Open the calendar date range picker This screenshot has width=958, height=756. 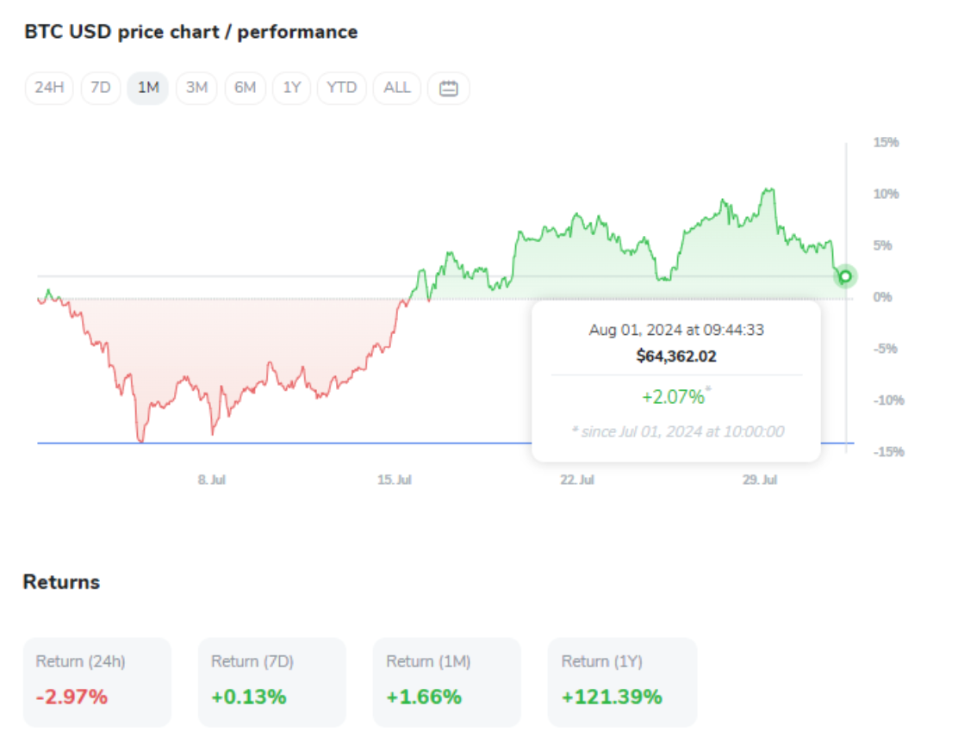[x=448, y=88]
